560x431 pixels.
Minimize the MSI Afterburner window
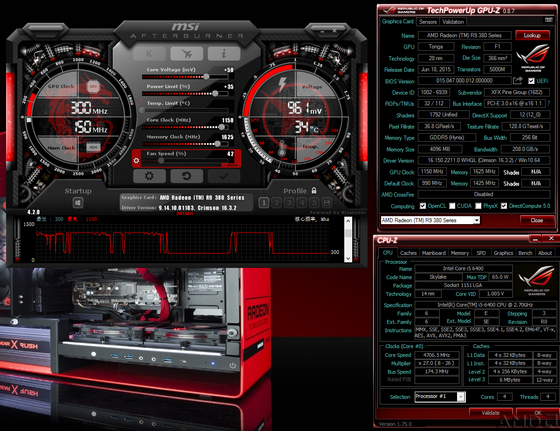[x=321, y=31]
